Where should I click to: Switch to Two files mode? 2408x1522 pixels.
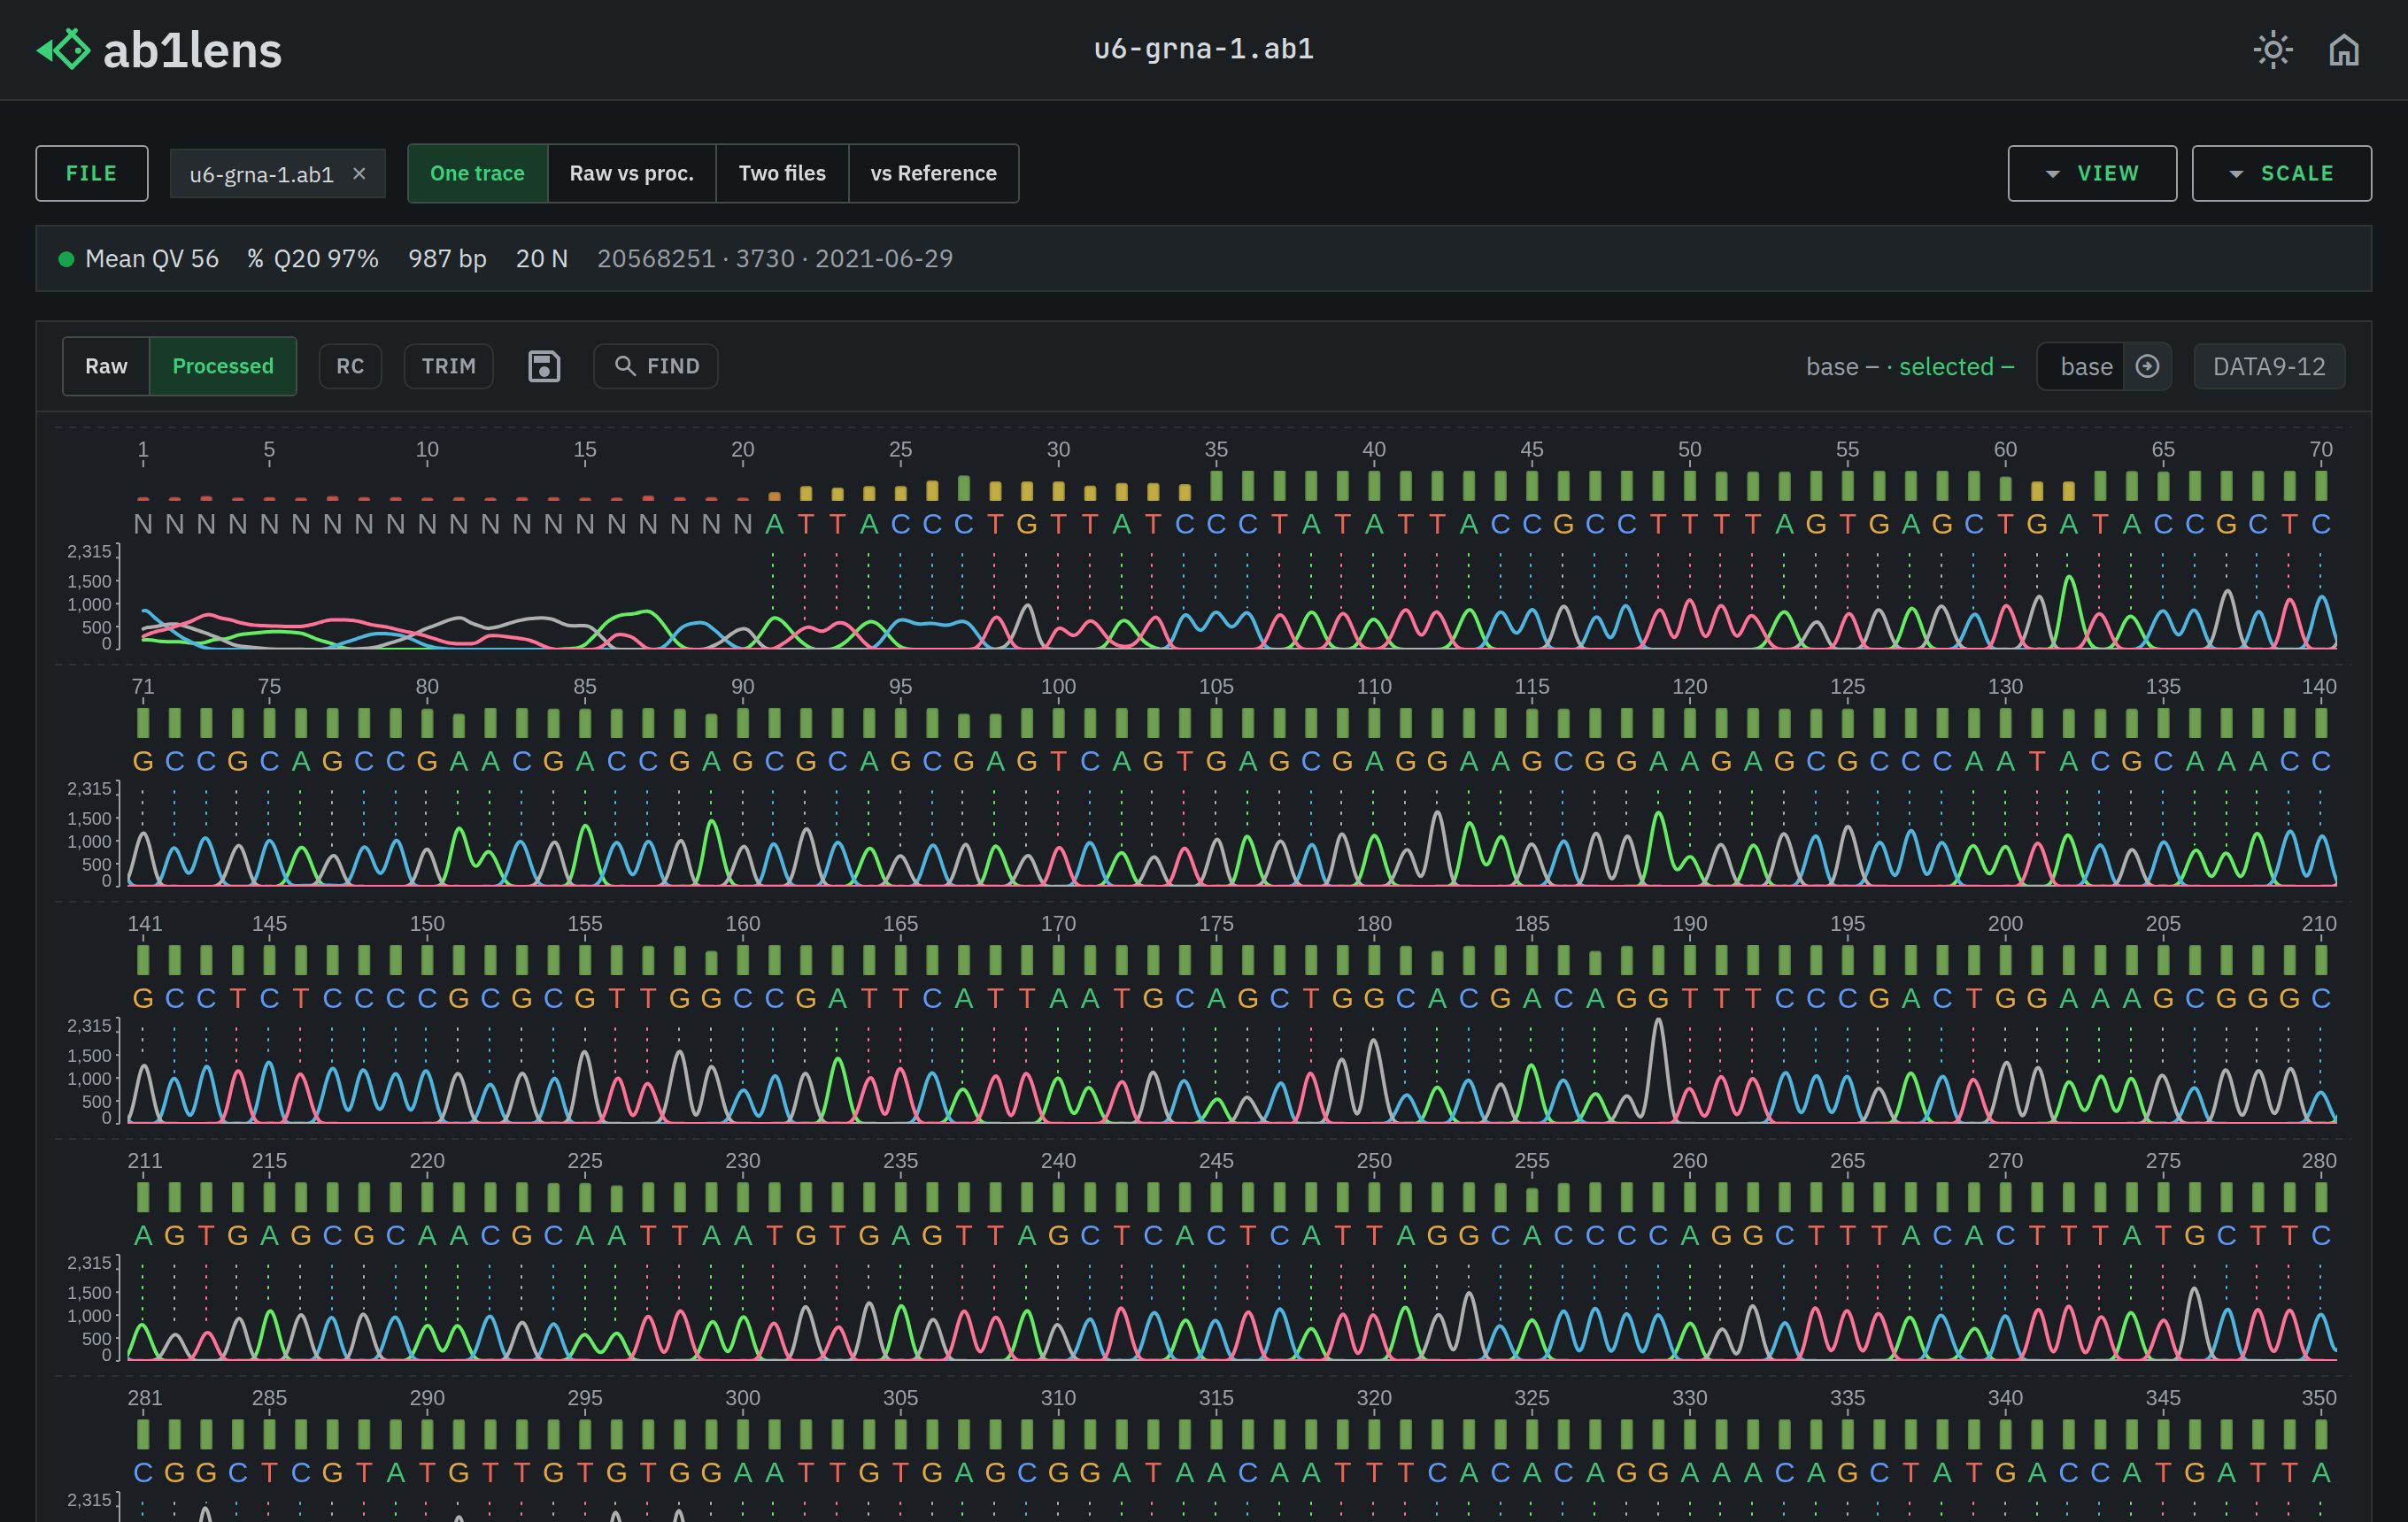click(782, 174)
